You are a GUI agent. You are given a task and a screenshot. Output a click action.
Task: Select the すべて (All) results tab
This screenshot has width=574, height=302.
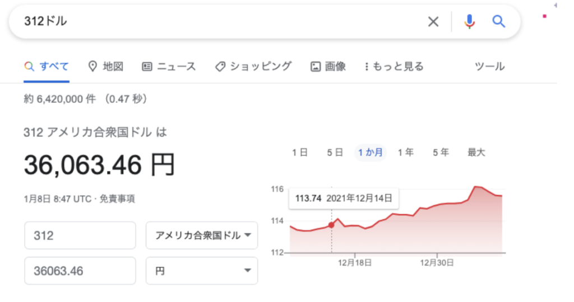(47, 67)
